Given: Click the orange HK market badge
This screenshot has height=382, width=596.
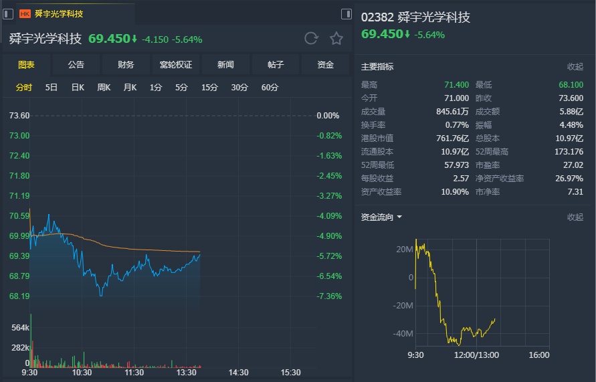Looking at the screenshot, I should pyautogui.click(x=25, y=13).
